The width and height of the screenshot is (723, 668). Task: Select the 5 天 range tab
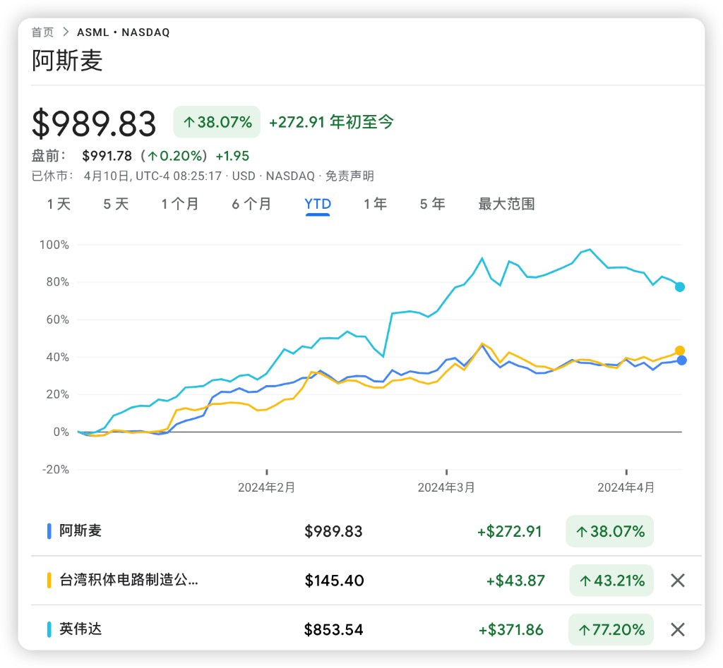(116, 204)
